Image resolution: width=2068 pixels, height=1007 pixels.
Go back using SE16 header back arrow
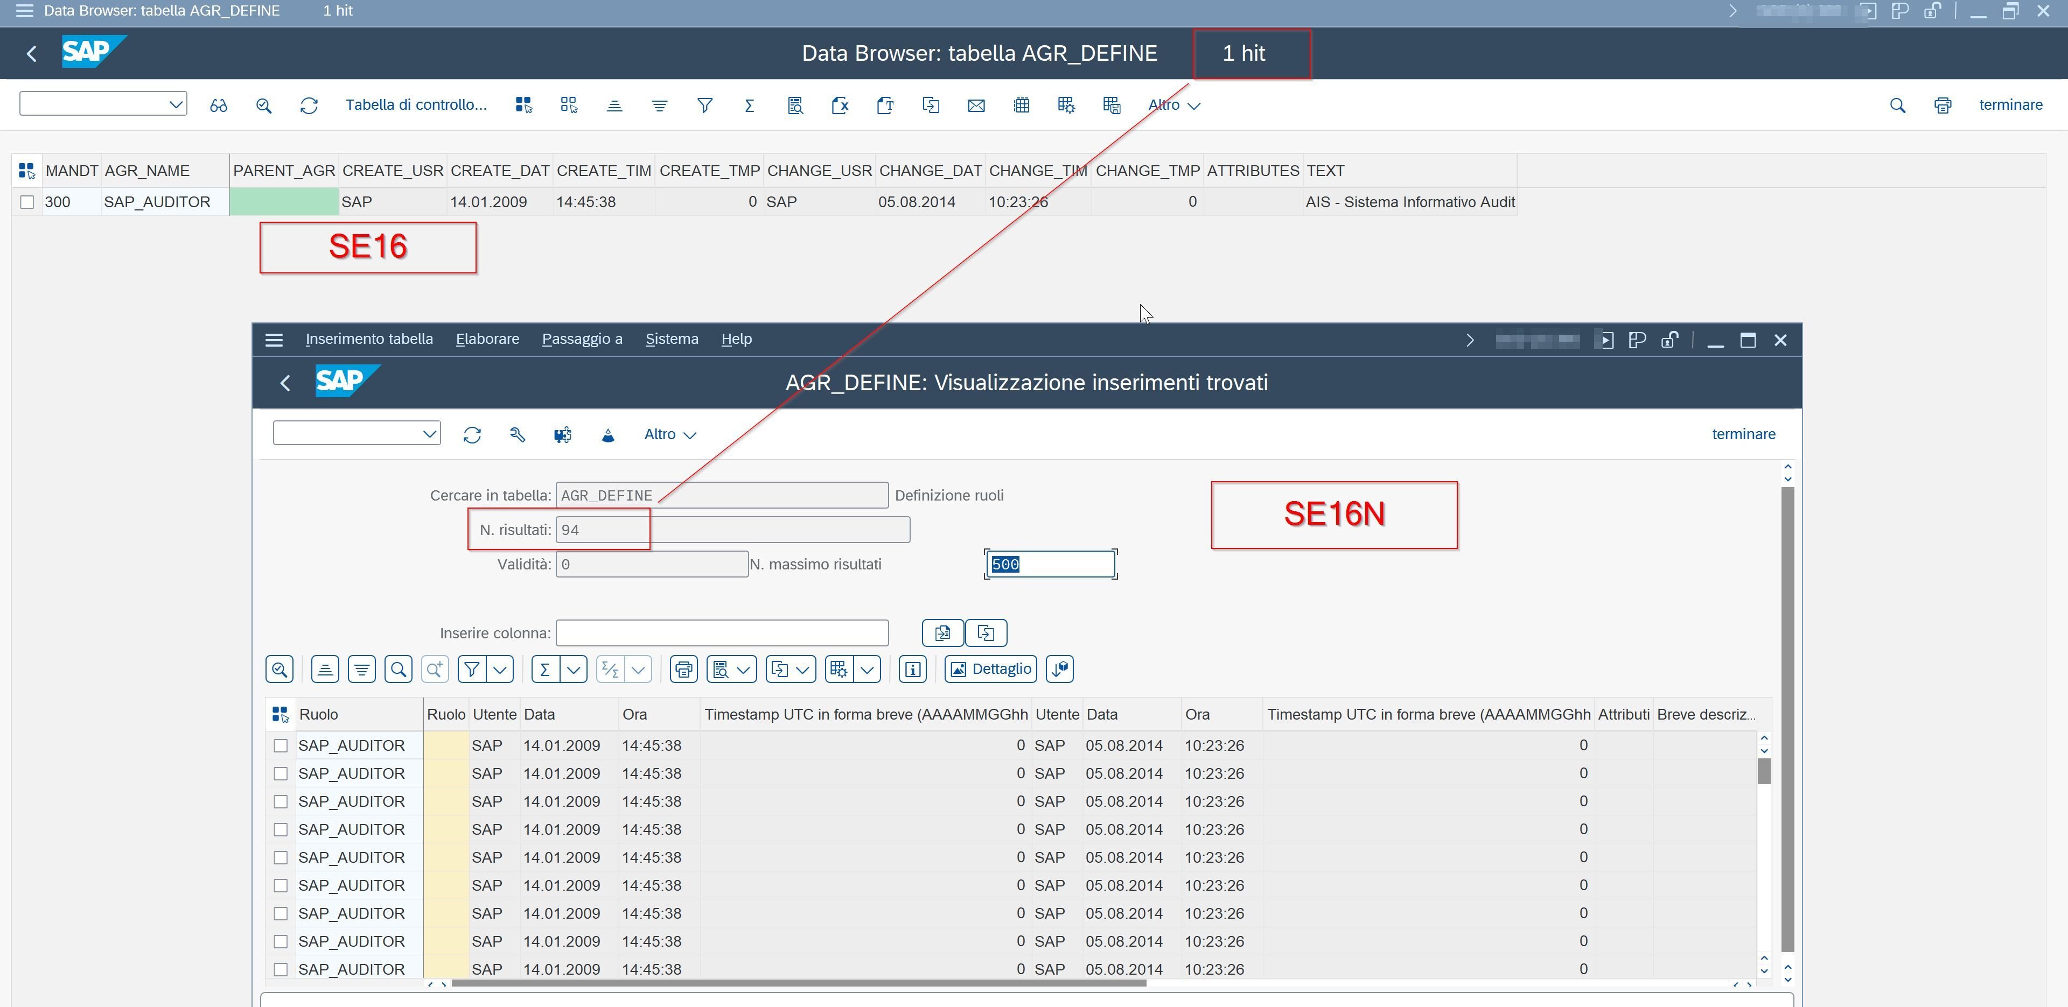tap(32, 54)
